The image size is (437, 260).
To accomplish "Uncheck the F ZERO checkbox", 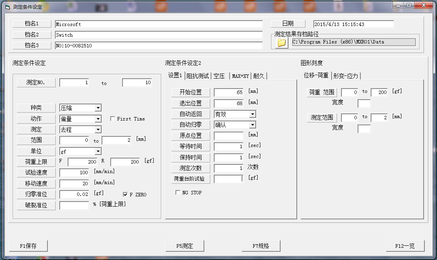I will pyautogui.click(x=125, y=194).
